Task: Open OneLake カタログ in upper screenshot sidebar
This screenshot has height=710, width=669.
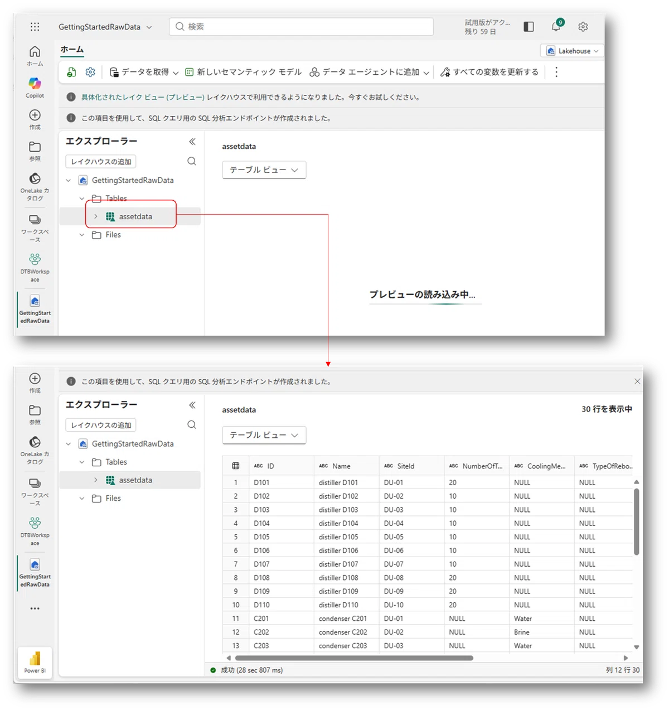Action: point(35,186)
